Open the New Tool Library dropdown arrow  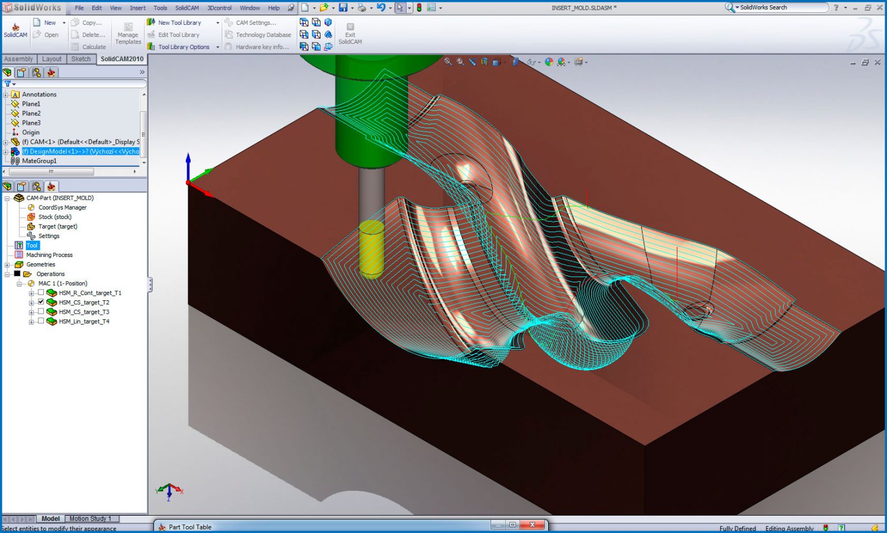pyautogui.click(x=218, y=23)
